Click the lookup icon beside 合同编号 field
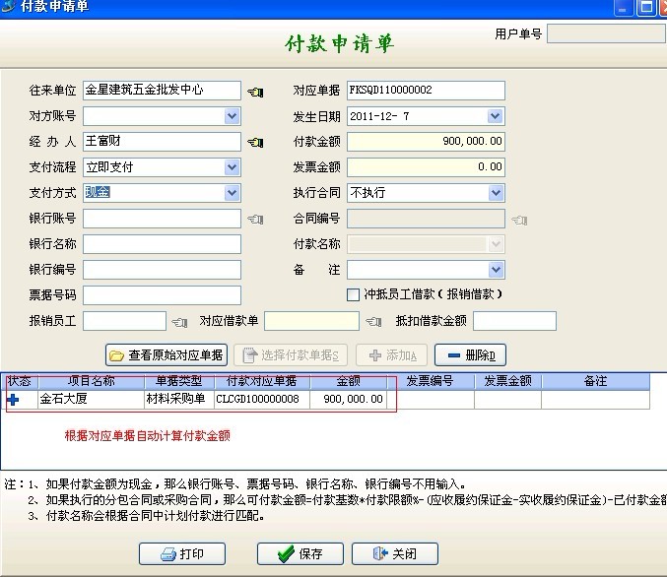This screenshot has height=577, width=667. tap(519, 220)
